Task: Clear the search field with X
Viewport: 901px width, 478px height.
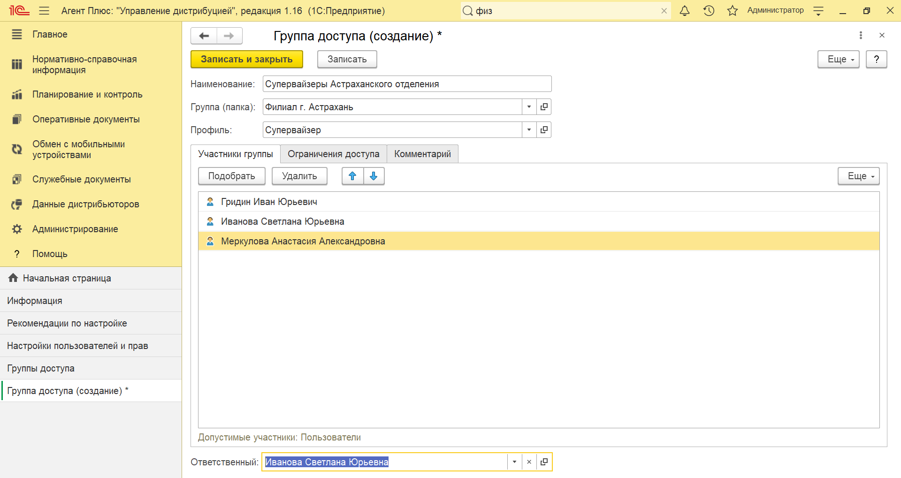Action: pyautogui.click(x=664, y=11)
